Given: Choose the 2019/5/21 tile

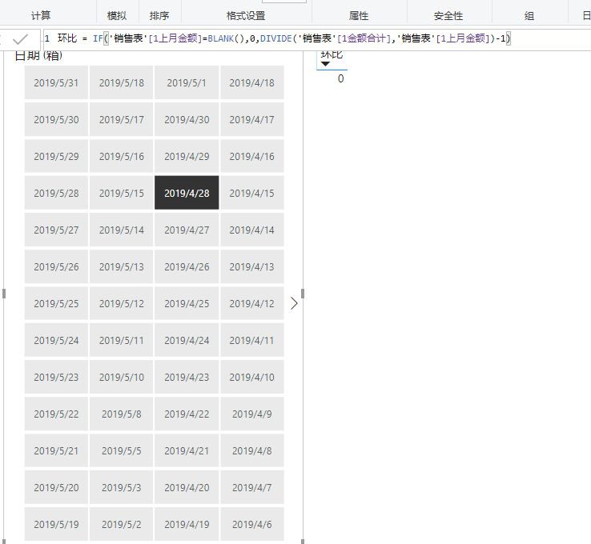Looking at the screenshot, I should click(x=56, y=450).
